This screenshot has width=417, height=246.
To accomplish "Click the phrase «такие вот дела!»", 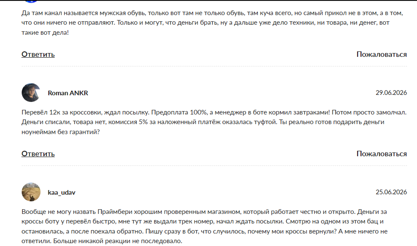I will (x=45, y=33).
